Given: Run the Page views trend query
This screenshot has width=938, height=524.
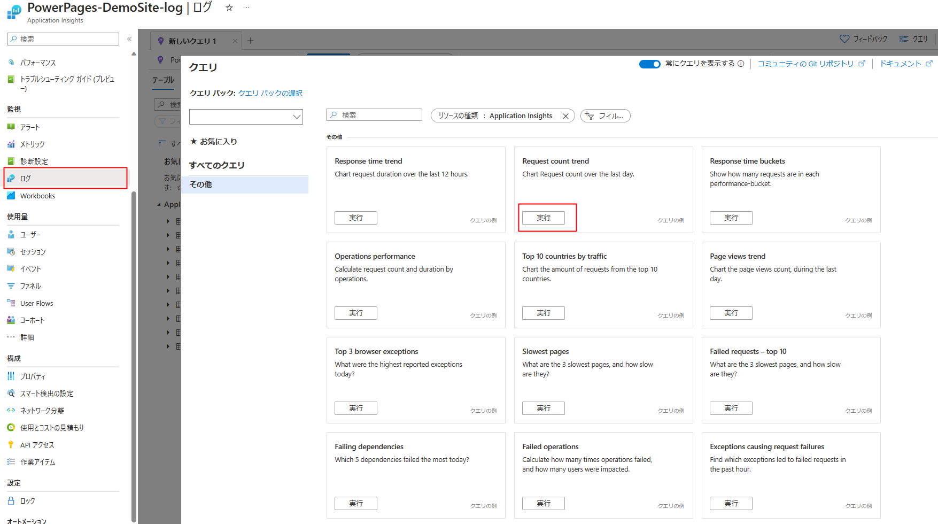Looking at the screenshot, I should point(731,313).
